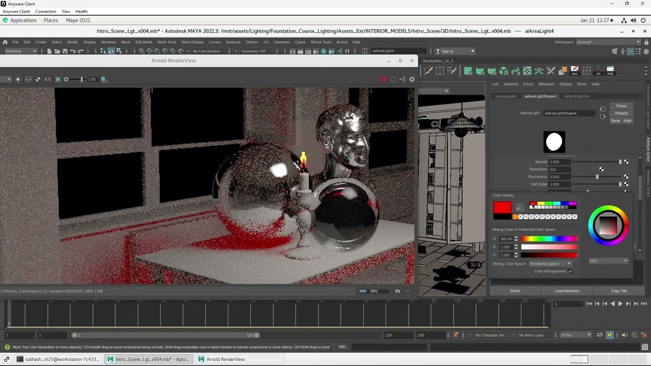Open the Modeling menu set dropdown
This screenshot has width=651, height=366.
click(21, 51)
